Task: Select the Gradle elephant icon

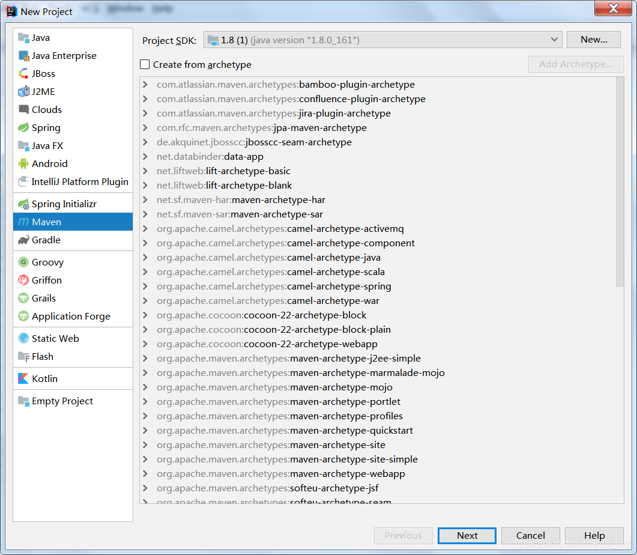Action: (23, 240)
